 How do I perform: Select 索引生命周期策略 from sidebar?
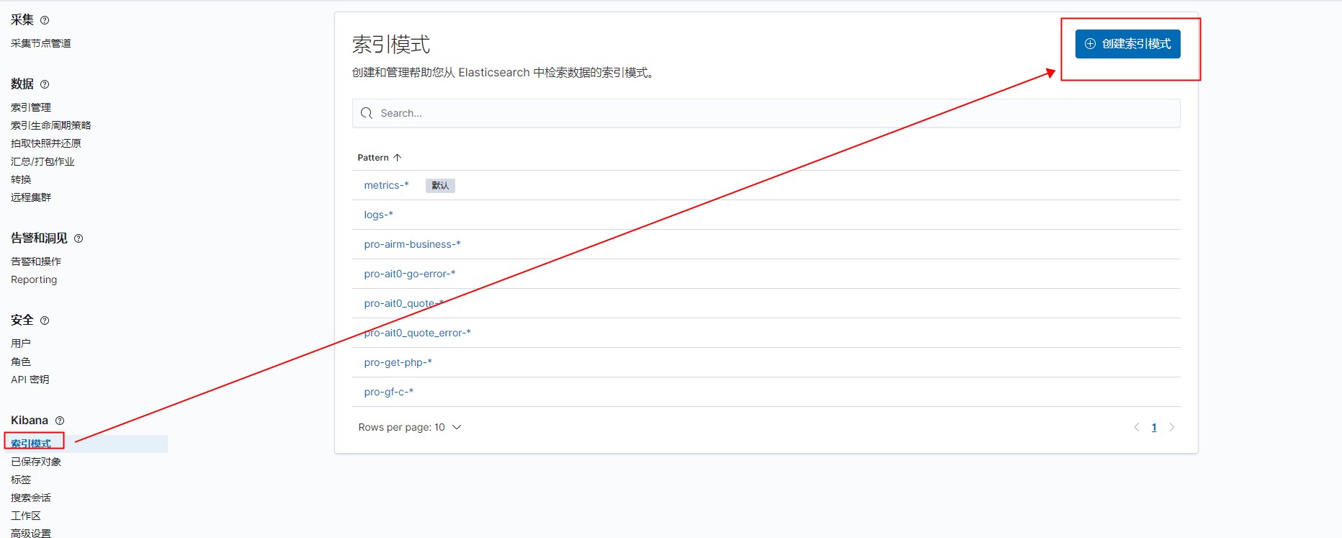[x=50, y=125]
